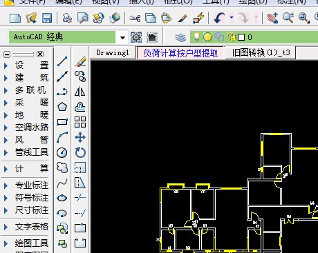Open the Layer Properties Manager icon
Viewport: 318px width, 253px height.
pos(180,37)
